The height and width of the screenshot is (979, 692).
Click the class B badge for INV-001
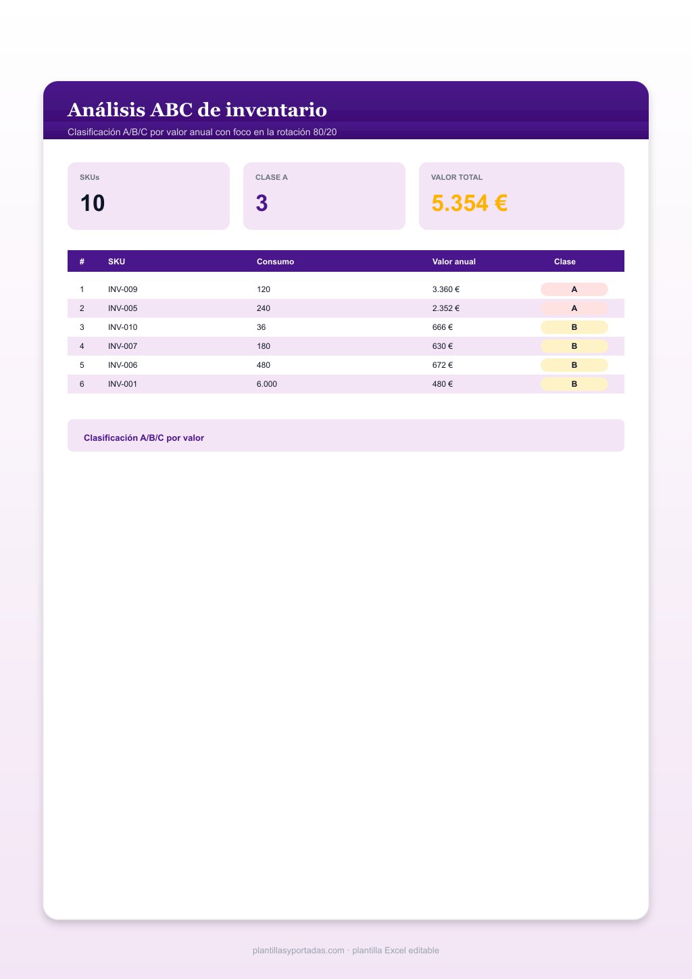[574, 384]
